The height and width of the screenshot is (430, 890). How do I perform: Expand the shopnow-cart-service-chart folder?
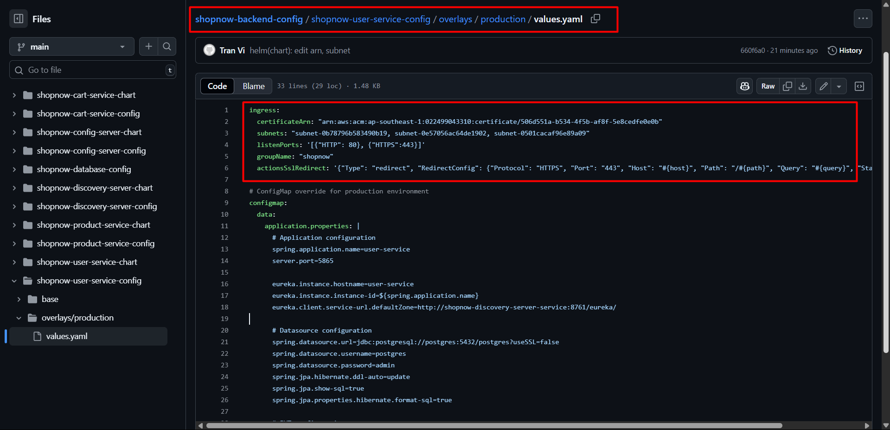point(14,95)
